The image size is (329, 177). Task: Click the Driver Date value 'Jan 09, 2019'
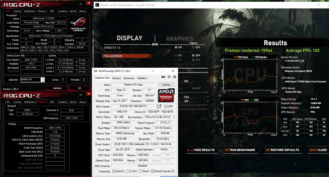[122, 150]
